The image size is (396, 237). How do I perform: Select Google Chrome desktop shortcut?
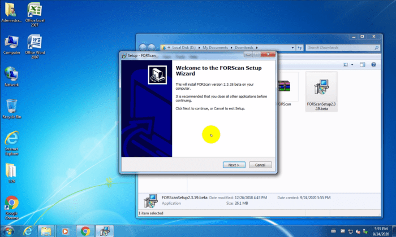pyautogui.click(x=12, y=208)
